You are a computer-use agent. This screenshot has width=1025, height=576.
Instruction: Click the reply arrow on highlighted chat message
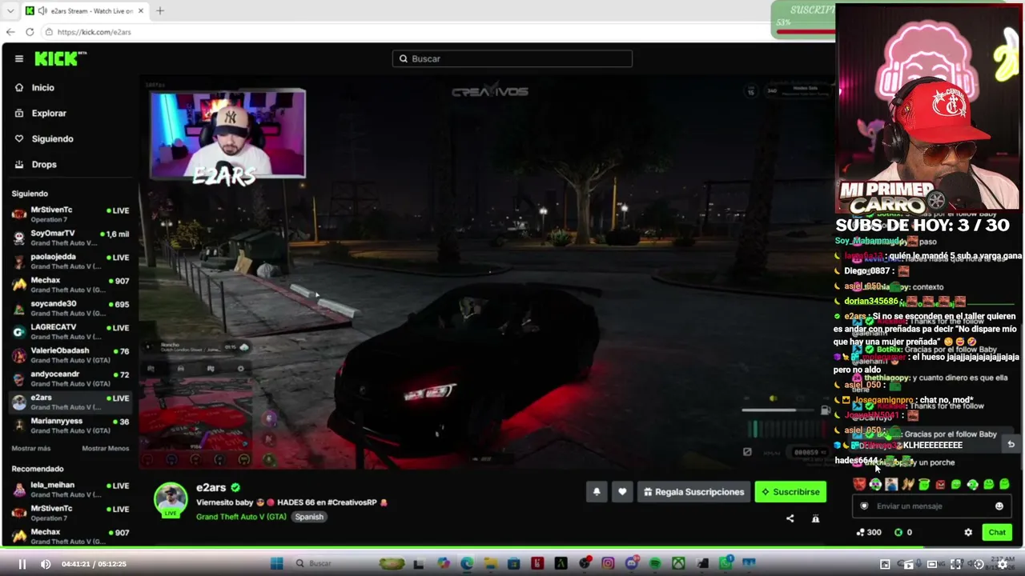1011,445
